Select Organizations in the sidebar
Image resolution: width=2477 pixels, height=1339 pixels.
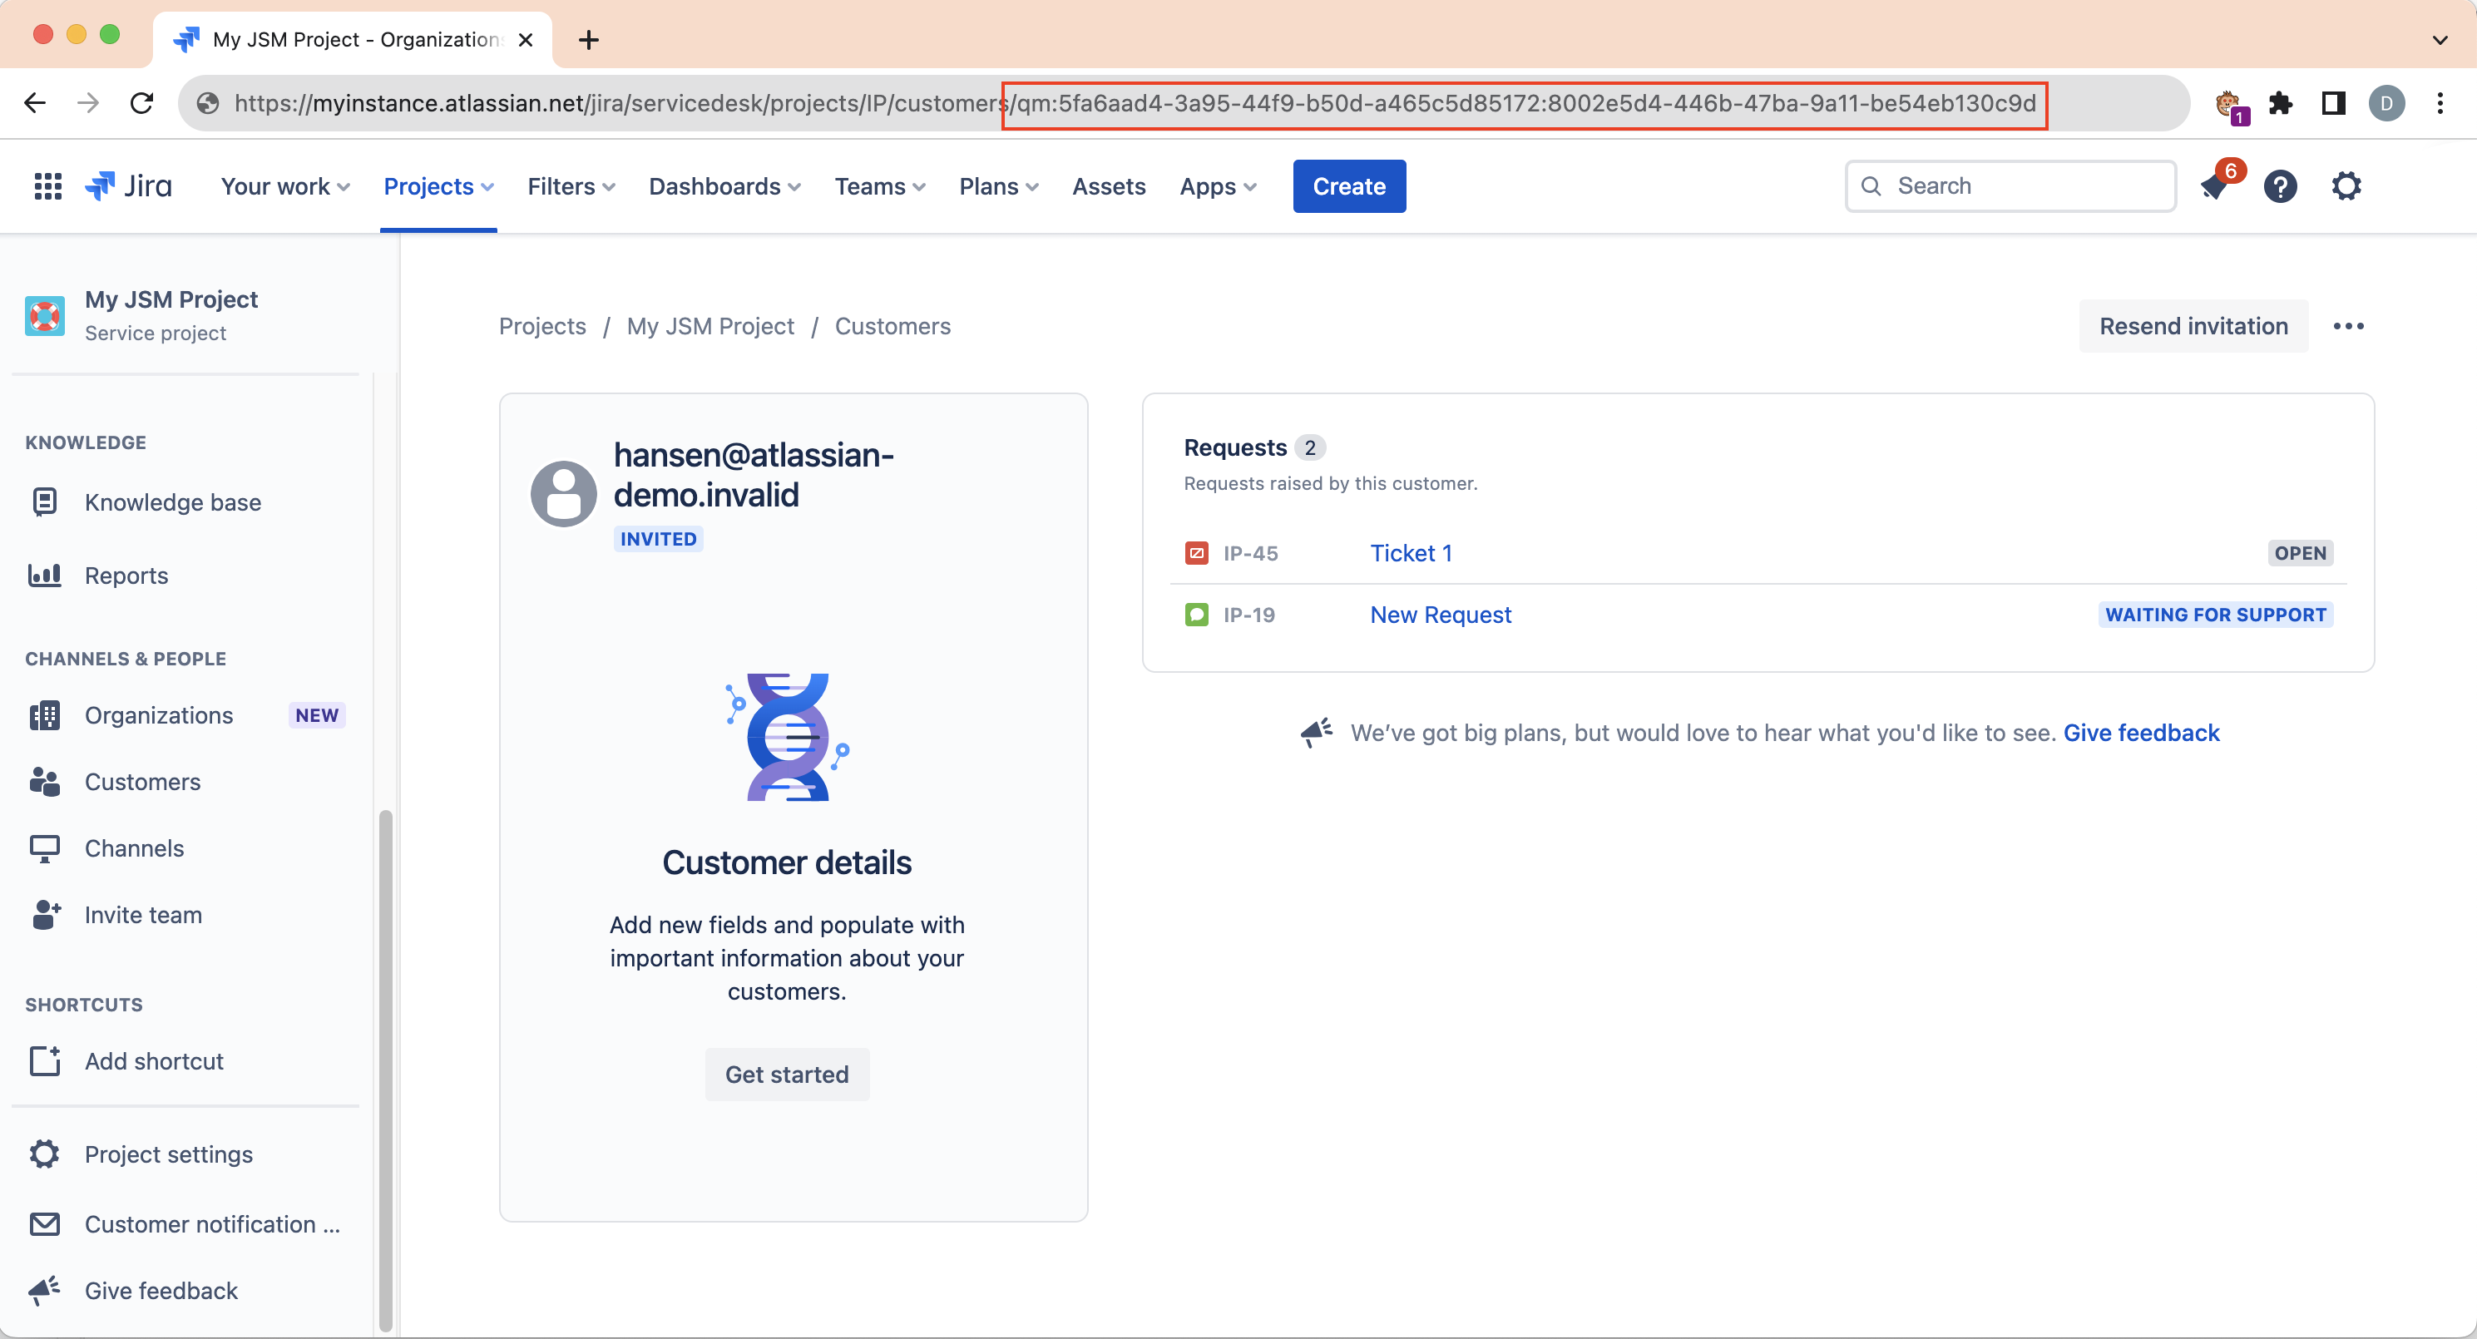tap(159, 715)
